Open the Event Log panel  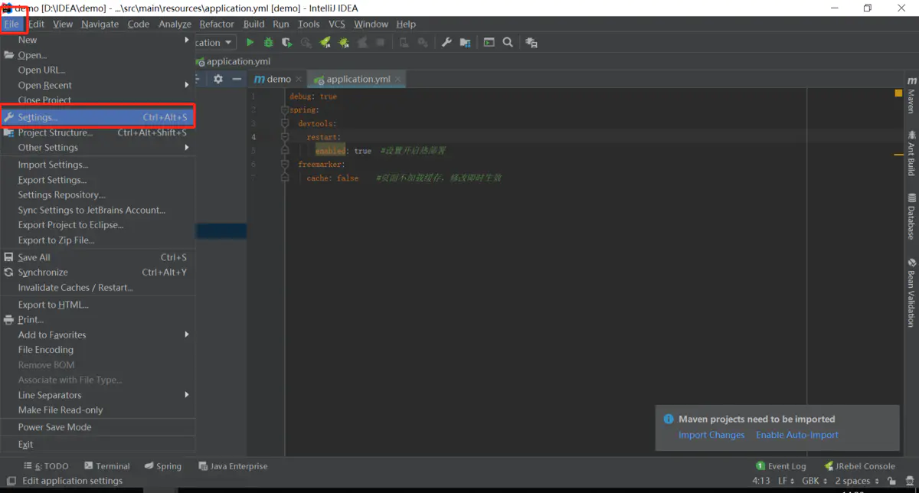pyautogui.click(x=780, y=466)
